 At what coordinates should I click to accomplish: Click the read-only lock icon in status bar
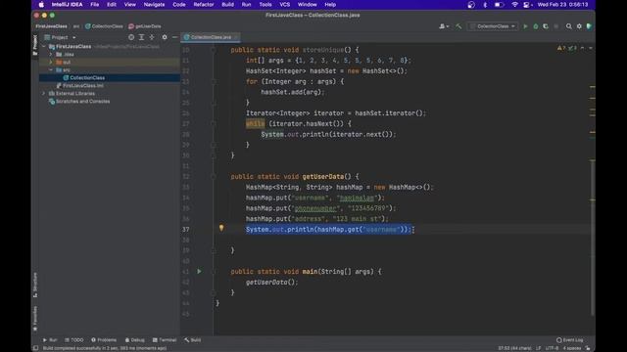(588, 348)
